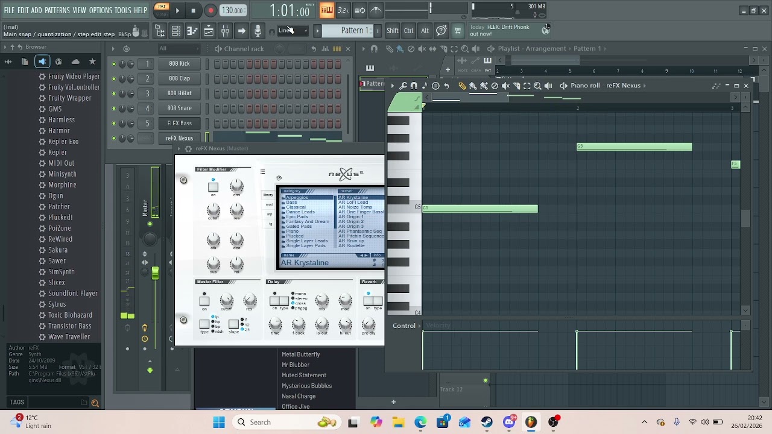Image resolution: width=772 pixels, height=434 pixels.
Task: Open the OPTIONS menu
Action: (x=101, y=11)
